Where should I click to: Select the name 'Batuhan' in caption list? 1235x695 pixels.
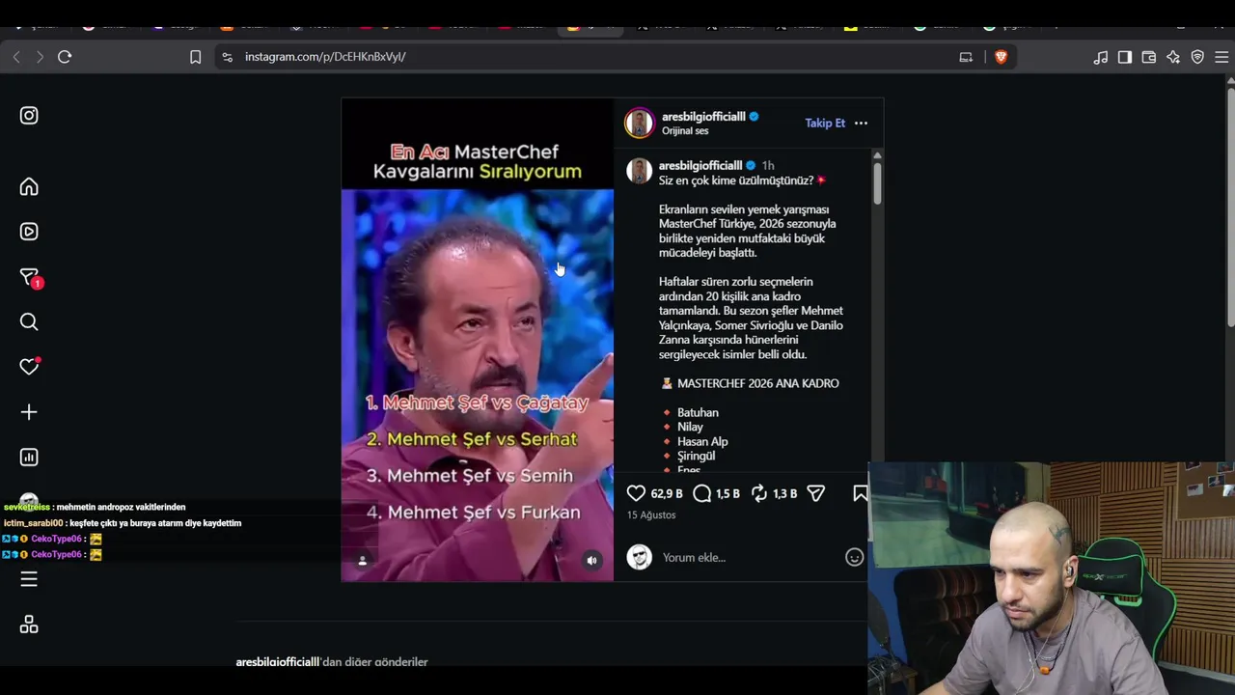pos(698,412)
